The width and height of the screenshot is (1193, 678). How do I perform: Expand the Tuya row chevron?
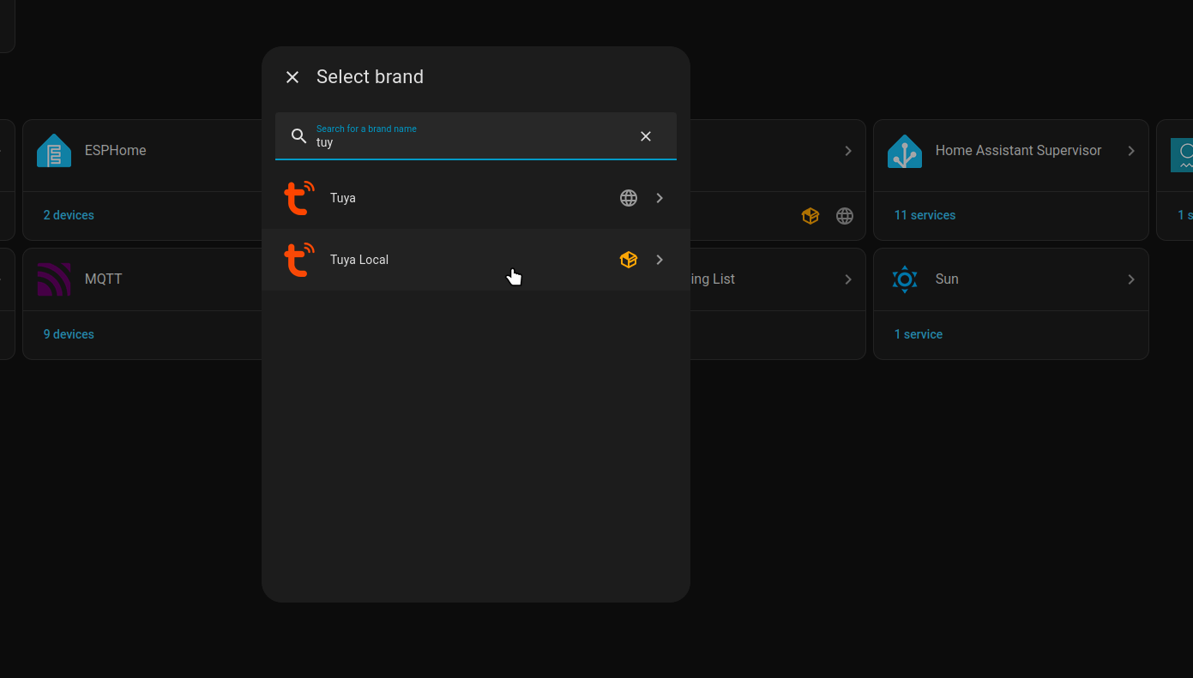coord(660,198)
